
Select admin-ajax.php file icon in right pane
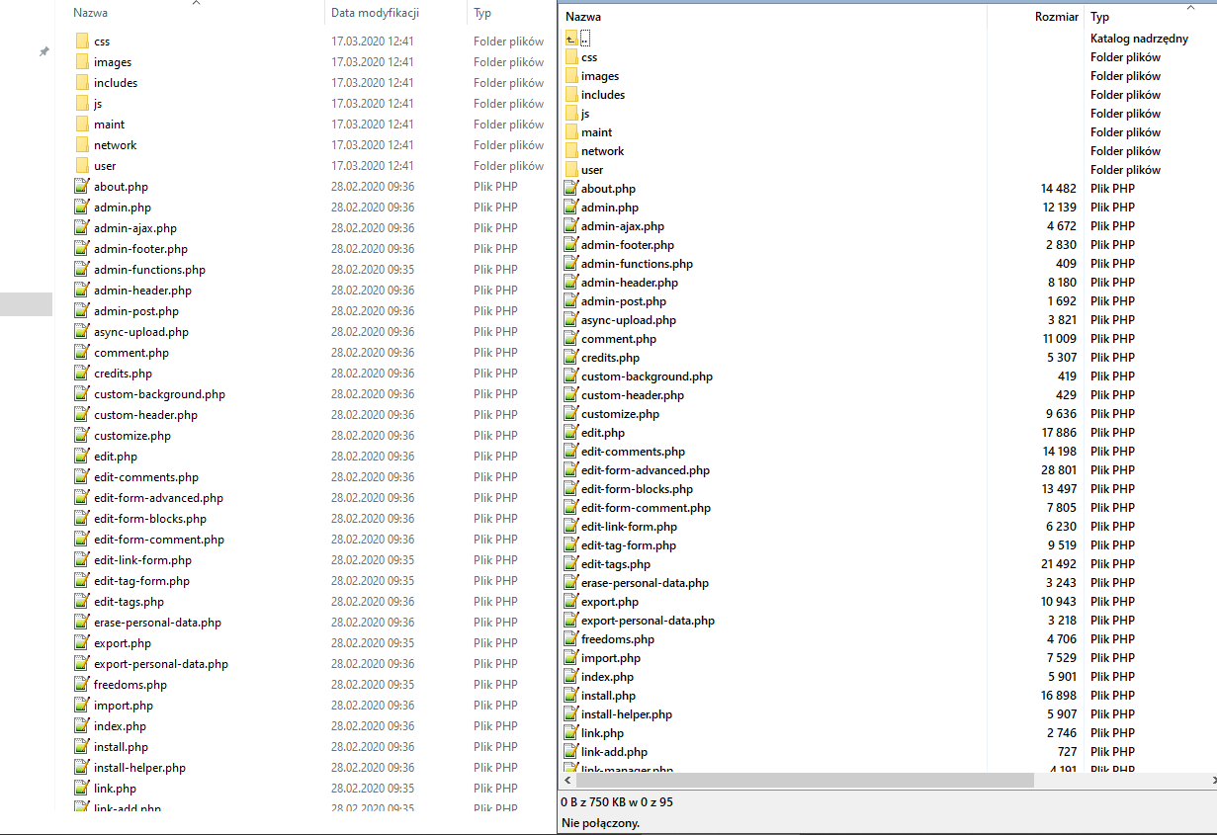pos(571,226)
